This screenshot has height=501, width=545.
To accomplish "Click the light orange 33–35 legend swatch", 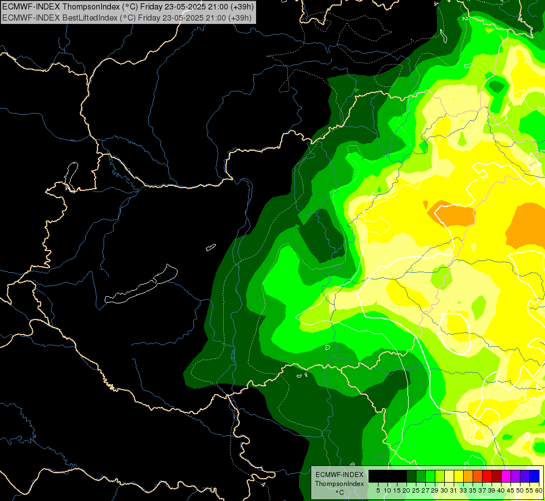I will click(x=468, y=477).
